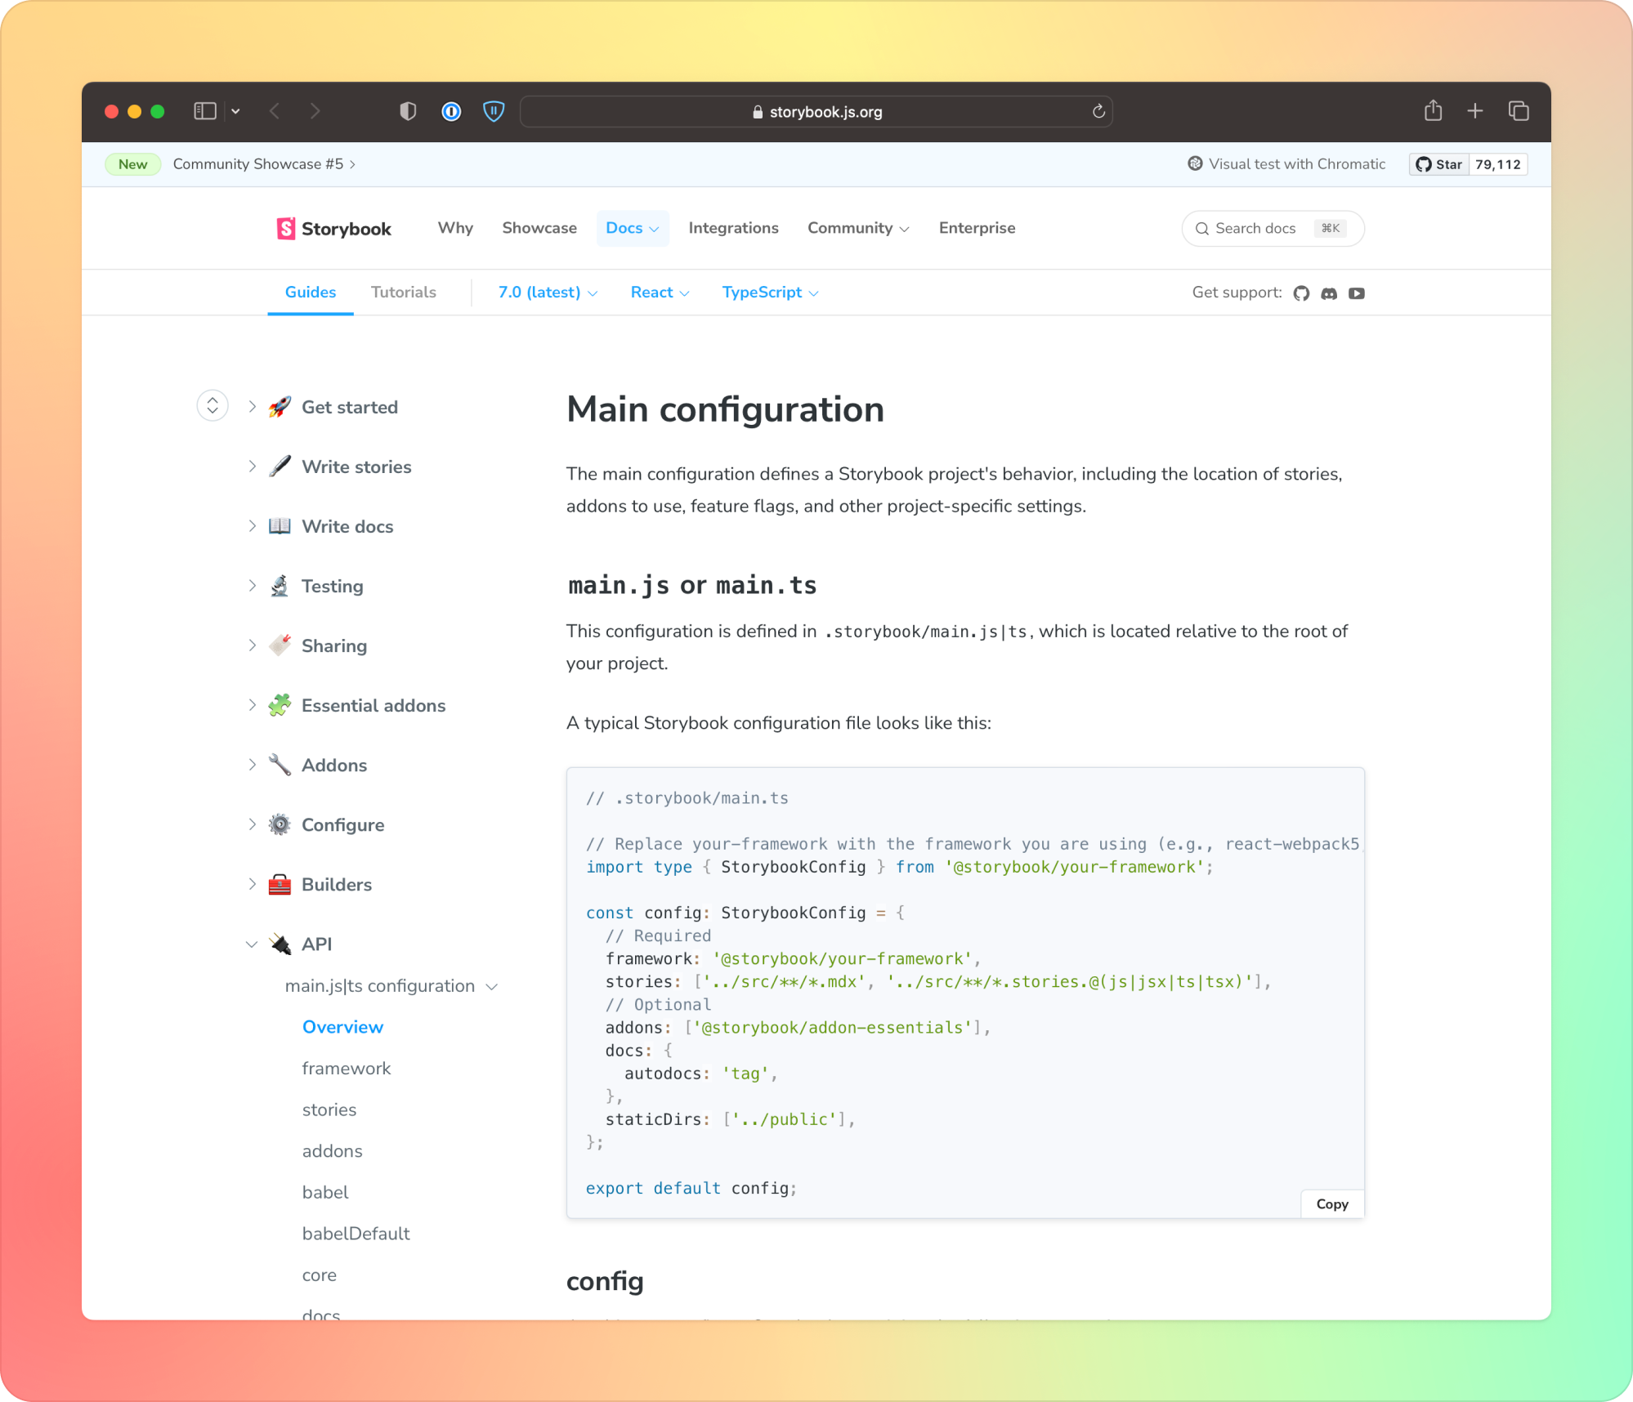Copy the main.ts code snippet

(x=1331, y=1203)
